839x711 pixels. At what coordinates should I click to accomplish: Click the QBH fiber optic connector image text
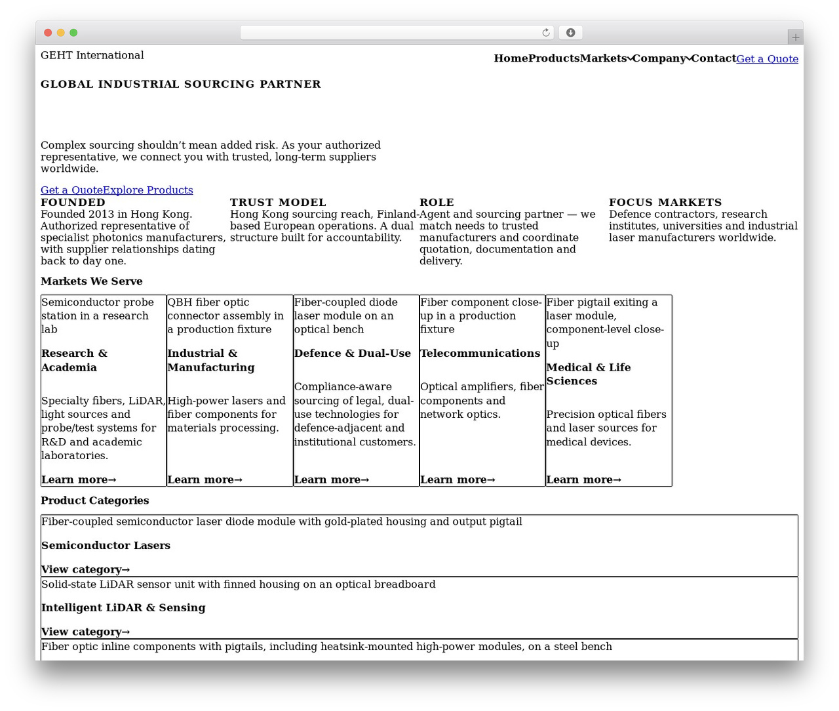[225, 315]
